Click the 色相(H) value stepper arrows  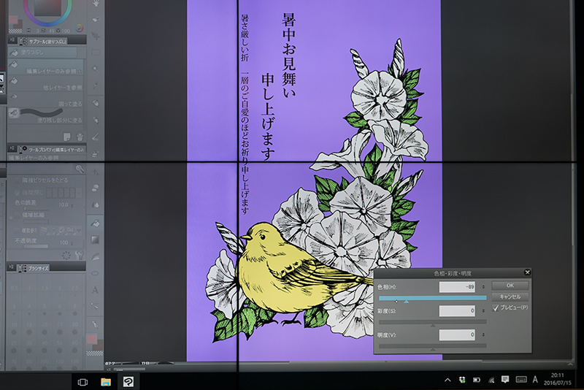[x=483, y=287]
